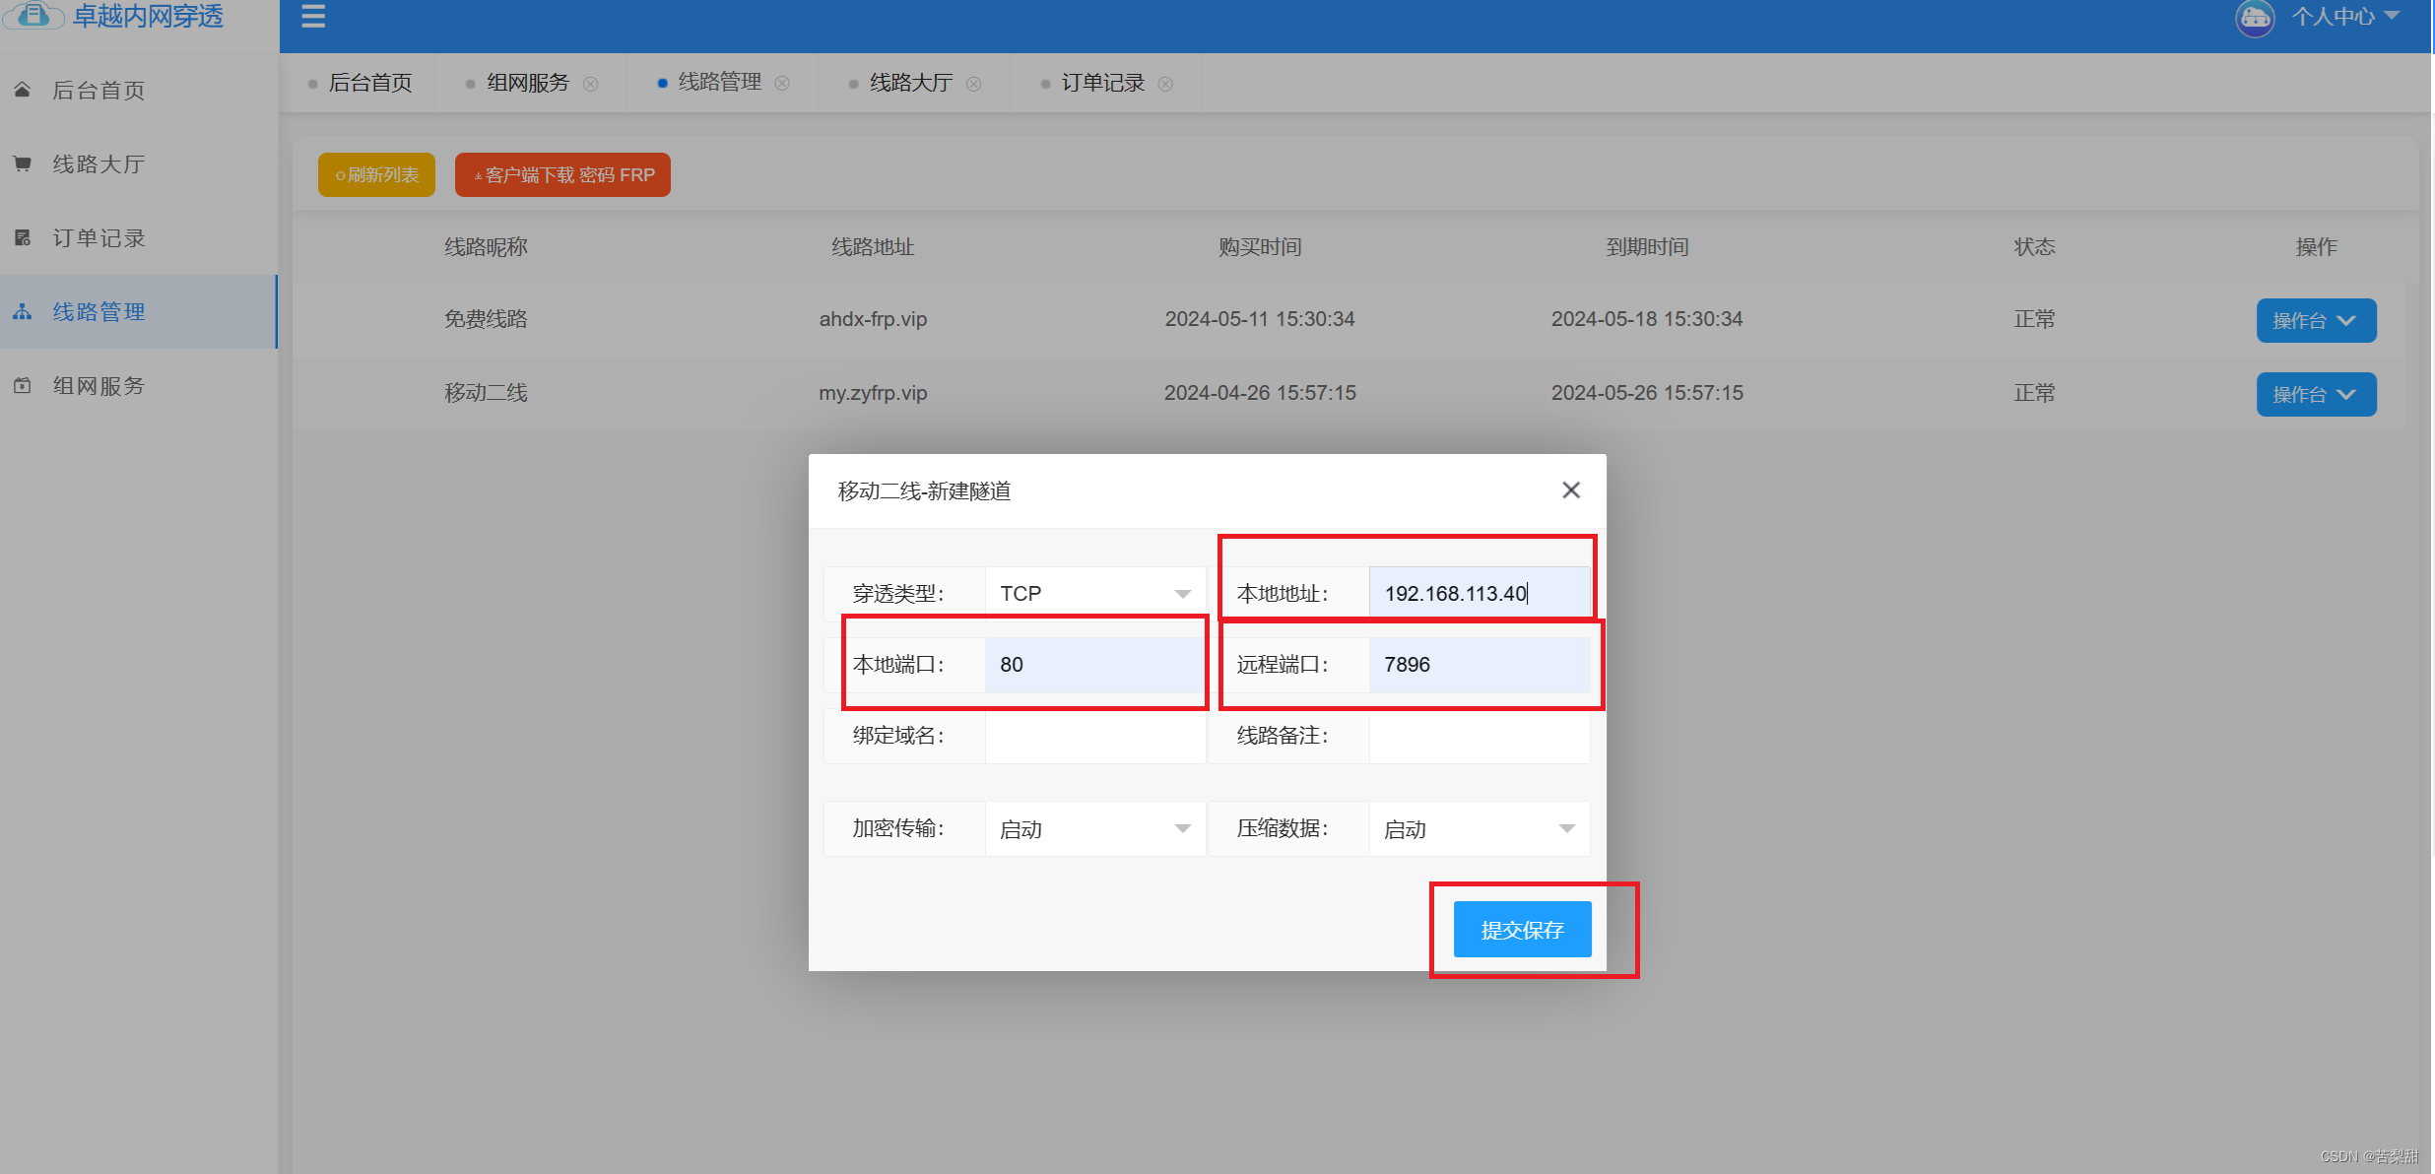Viewport: 2435px width, 1174px height.
Task: Switch to the 线路管理 tab
Action: (x=719, y=82)
